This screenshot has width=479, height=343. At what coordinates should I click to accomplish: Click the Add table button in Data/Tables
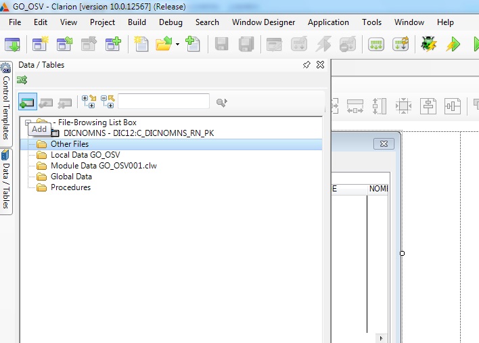[x=28, y=102]
